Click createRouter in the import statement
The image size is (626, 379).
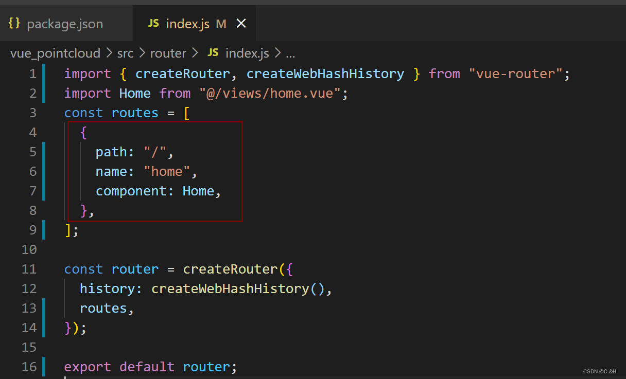click(182, 74)
